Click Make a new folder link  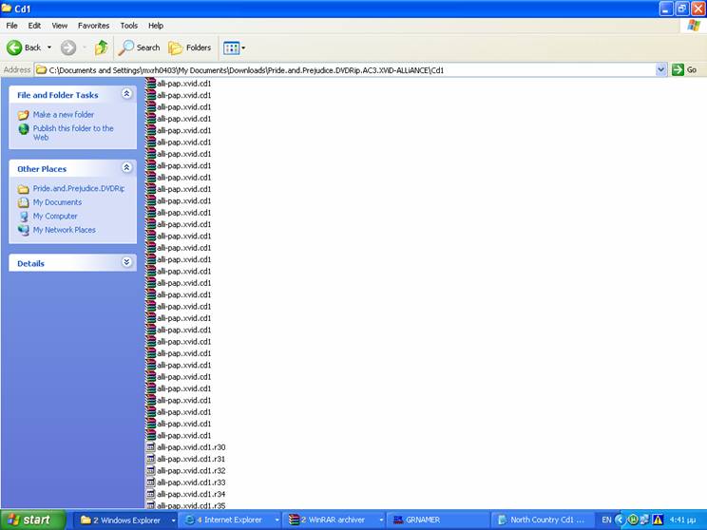pyautogui.click(x=64, y=115)
